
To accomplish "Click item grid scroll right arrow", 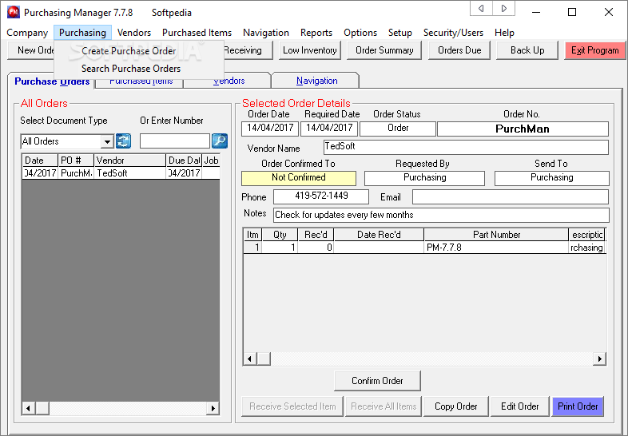I will point(599,359).
